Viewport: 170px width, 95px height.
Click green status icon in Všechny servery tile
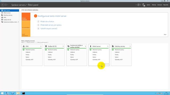(x=113, y=50)
